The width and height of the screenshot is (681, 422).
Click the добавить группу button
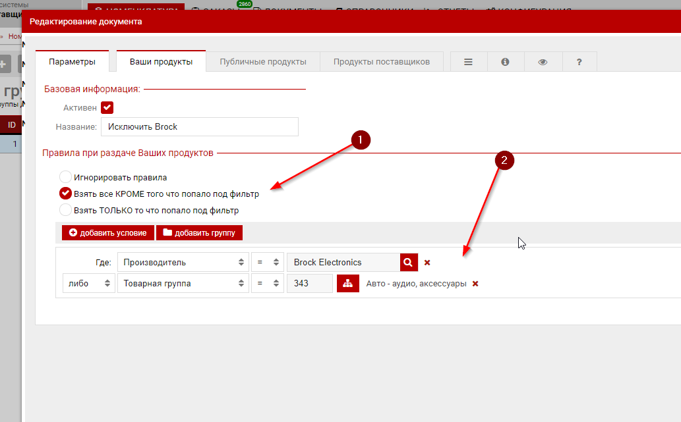(199, 233)
